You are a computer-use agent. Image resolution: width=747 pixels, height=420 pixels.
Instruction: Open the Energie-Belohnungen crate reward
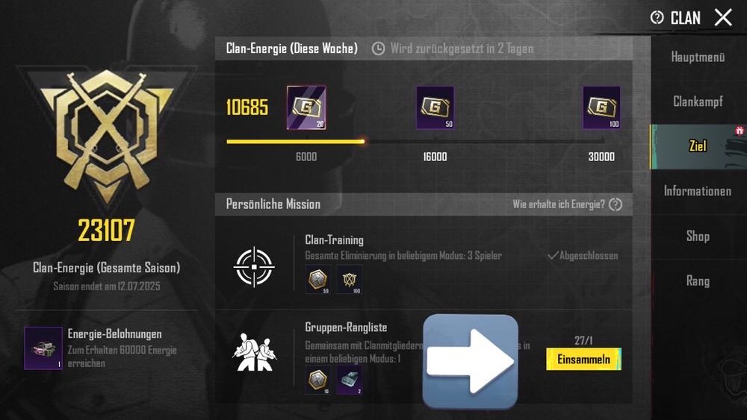pos(43,348)
